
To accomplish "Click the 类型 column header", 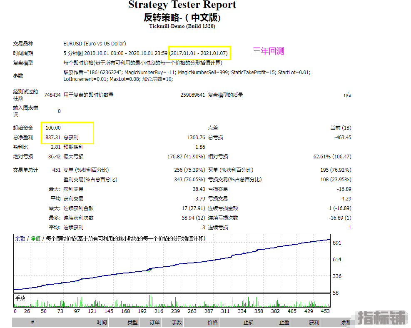I will tap(132, 323).
